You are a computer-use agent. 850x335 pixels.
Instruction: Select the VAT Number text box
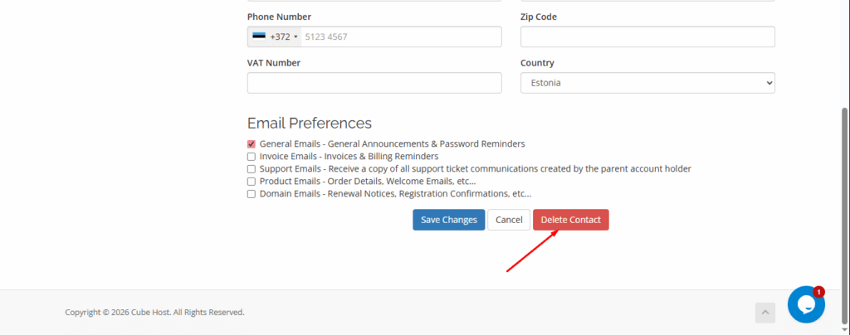(x=374, y=83)
